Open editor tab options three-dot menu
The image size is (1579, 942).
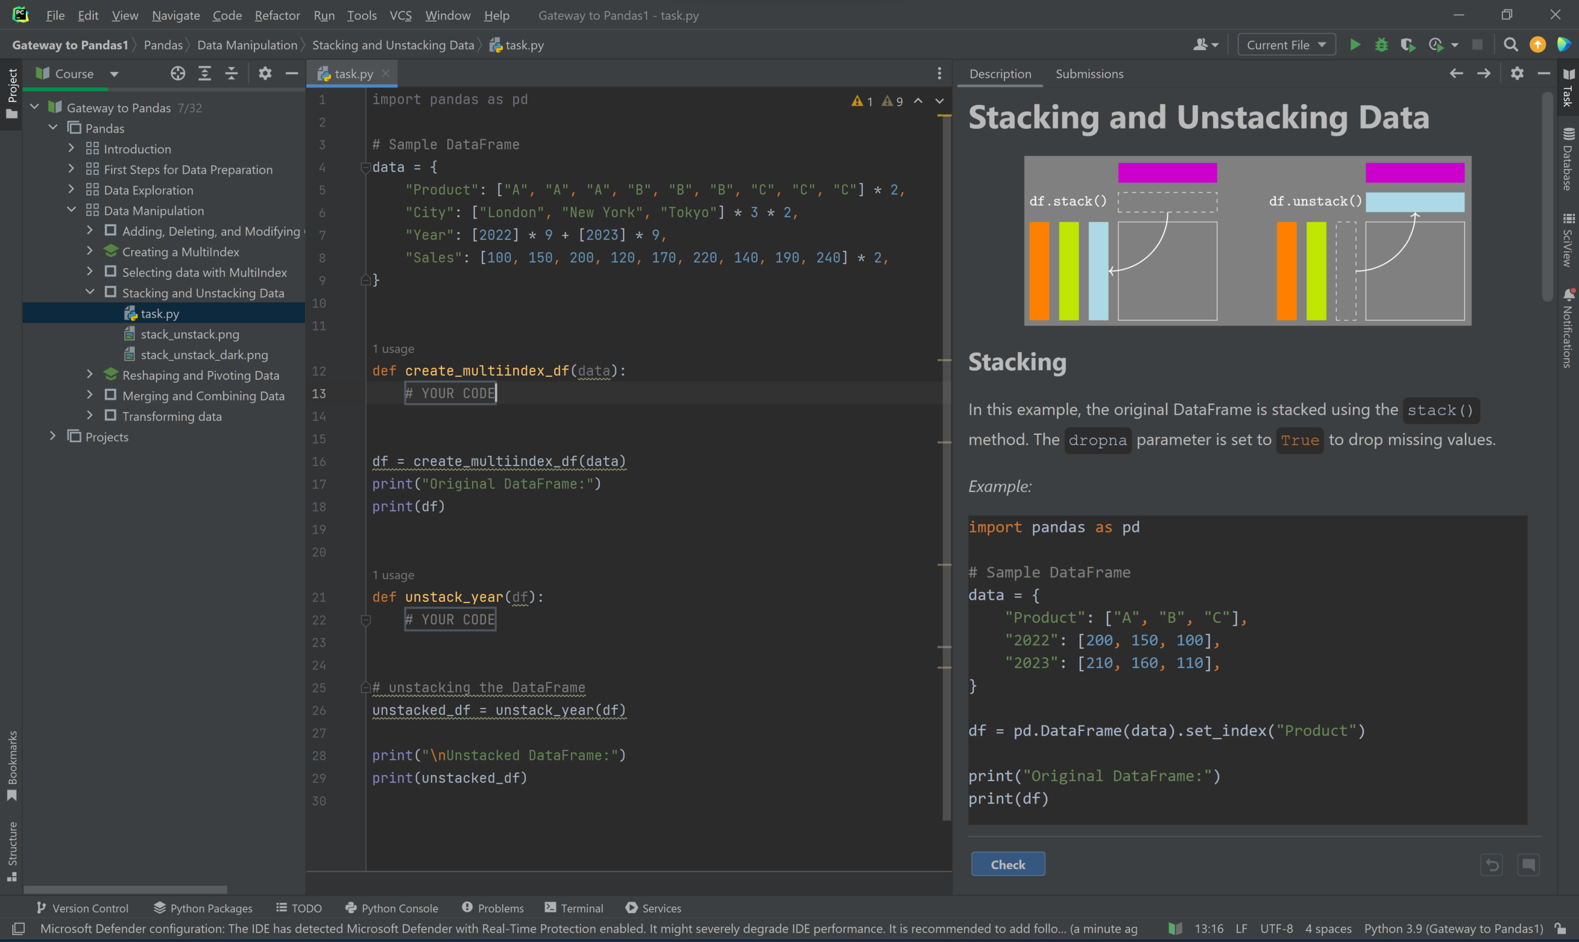(940, 74)
